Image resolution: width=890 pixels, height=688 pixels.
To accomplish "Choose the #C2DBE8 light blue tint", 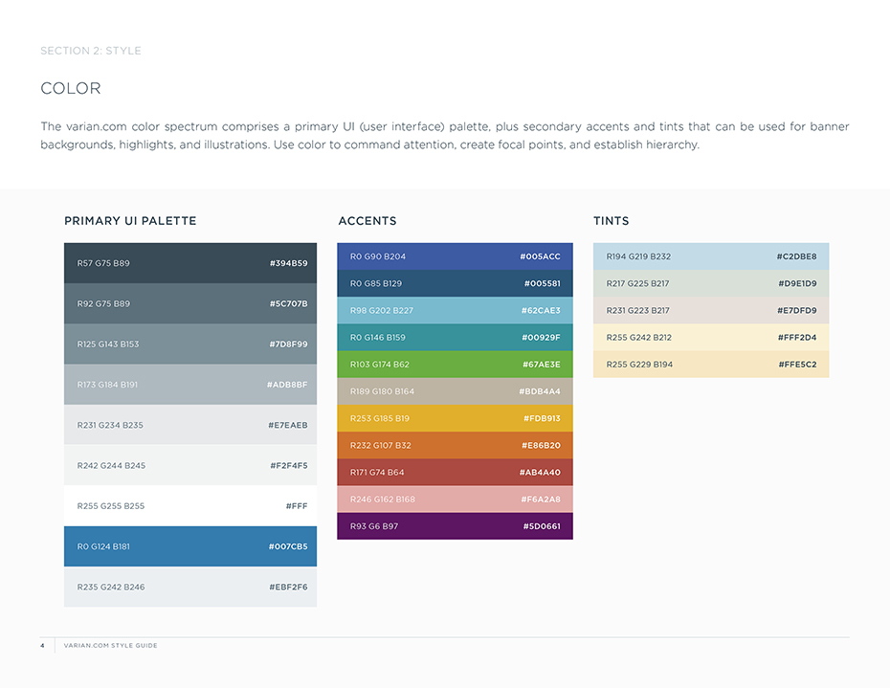I will (711, 256).
